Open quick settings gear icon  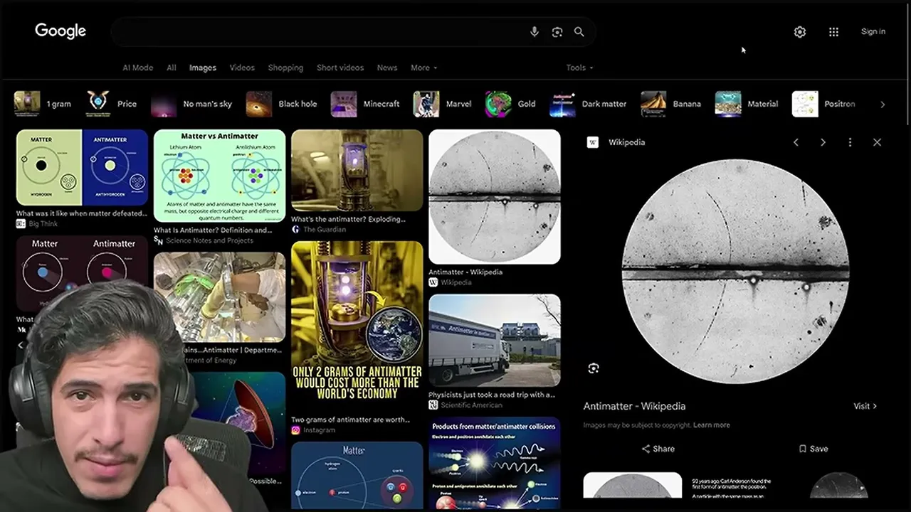click(x=800, y=32)
